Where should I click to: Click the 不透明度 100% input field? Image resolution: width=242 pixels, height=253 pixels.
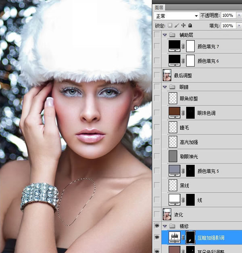[228, 15]
